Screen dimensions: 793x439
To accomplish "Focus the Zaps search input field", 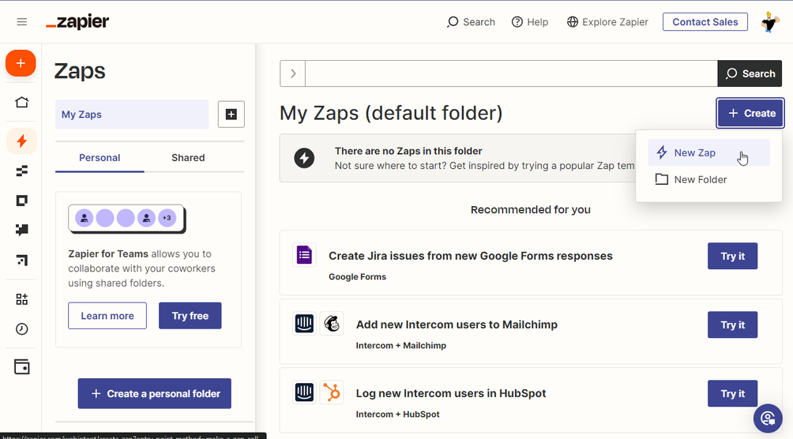I will pos(511,74).
